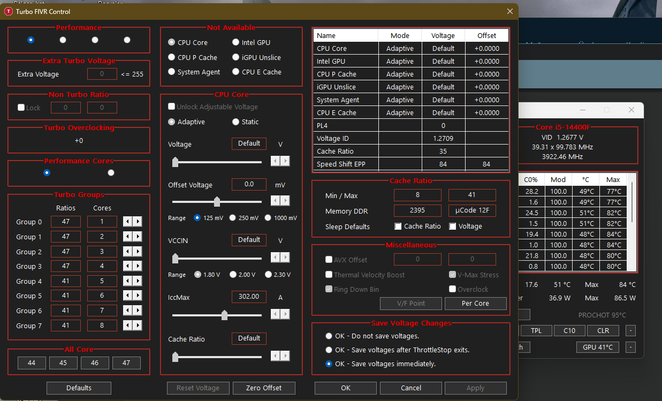This screenshot has width=662, height=401.
Task: Select the CPU Core row in voltage table
Action: click(x=410, y=48)
